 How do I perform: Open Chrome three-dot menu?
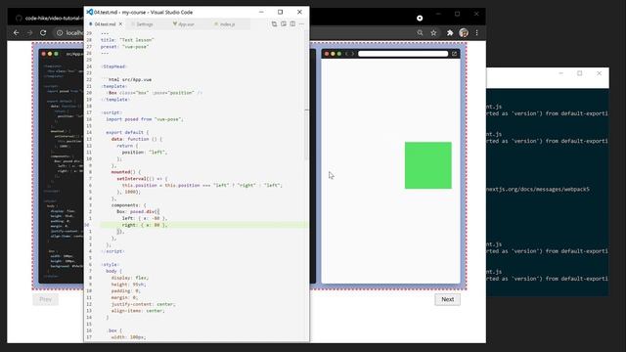click(476, 32)
